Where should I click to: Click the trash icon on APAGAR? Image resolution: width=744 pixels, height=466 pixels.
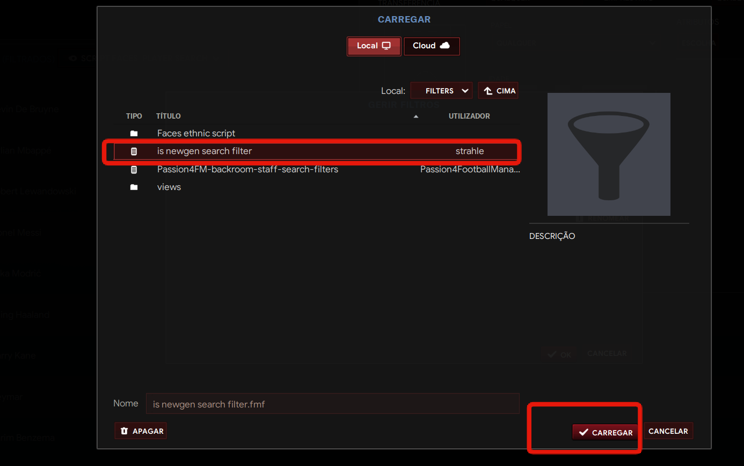(x=125, y=431)
